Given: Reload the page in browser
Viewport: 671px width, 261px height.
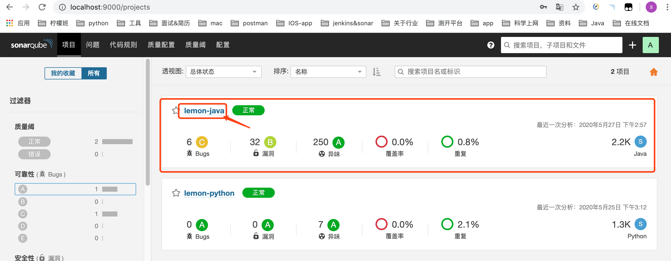Looking at the screenshot, I should click(42, 7).
